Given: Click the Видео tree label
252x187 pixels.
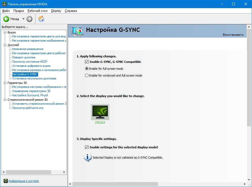Looking at the screenshot, I should coord(12,32).
